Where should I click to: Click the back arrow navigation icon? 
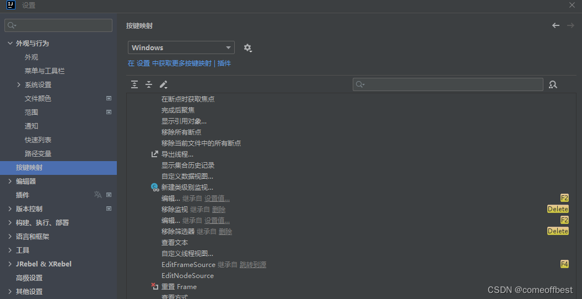pos(556,25)
